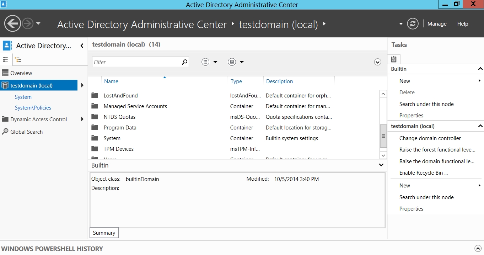Viewport: 484px width, 255px height.
Task: Open the Help menu
Action: click(x=463, y=24)
